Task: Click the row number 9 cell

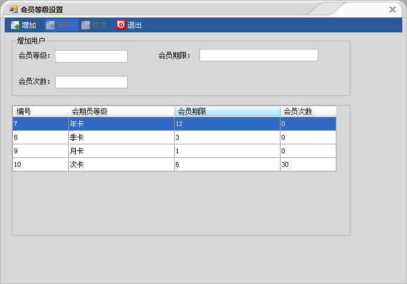Action: point(40,151)
